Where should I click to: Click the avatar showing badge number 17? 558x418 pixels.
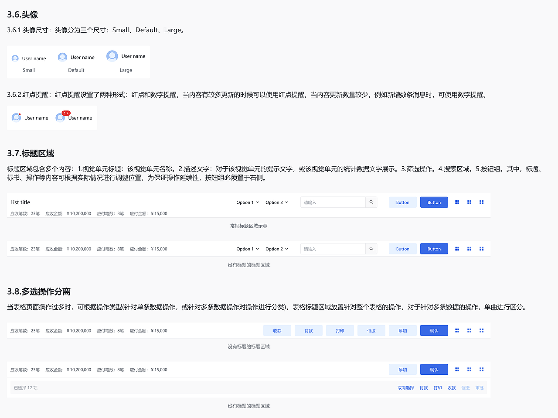pyautogui.click(x=60, y=117)
